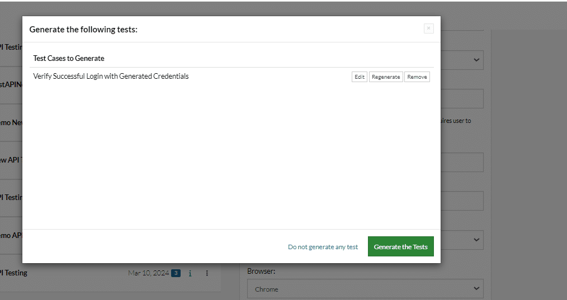Click the Generate the Tests button
Viewport: 567px width, 300px height.
(401, 246)
